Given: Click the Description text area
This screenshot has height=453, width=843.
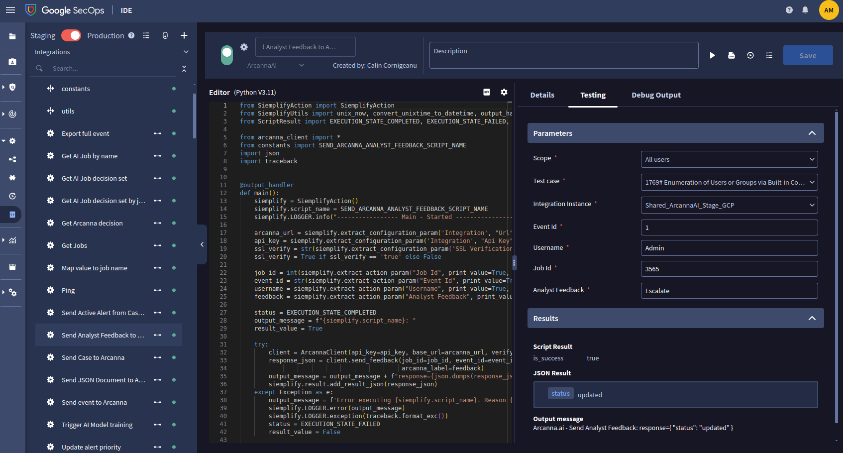Looking at the screenshot, I should pos(564,55).
